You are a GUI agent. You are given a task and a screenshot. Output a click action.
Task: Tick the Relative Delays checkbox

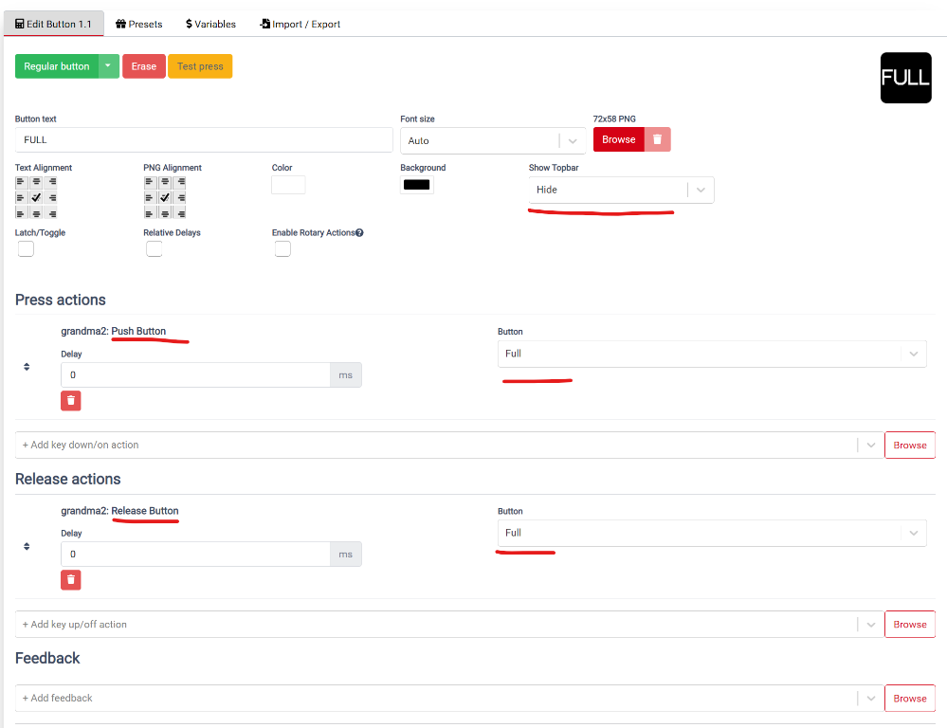[154, 249]
